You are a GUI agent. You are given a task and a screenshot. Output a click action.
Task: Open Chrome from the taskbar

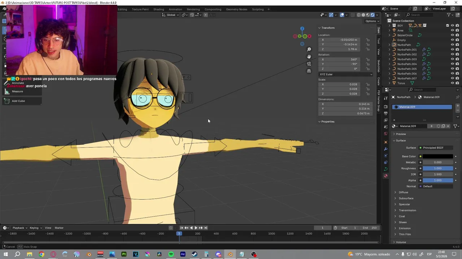[x=42, y=254]
